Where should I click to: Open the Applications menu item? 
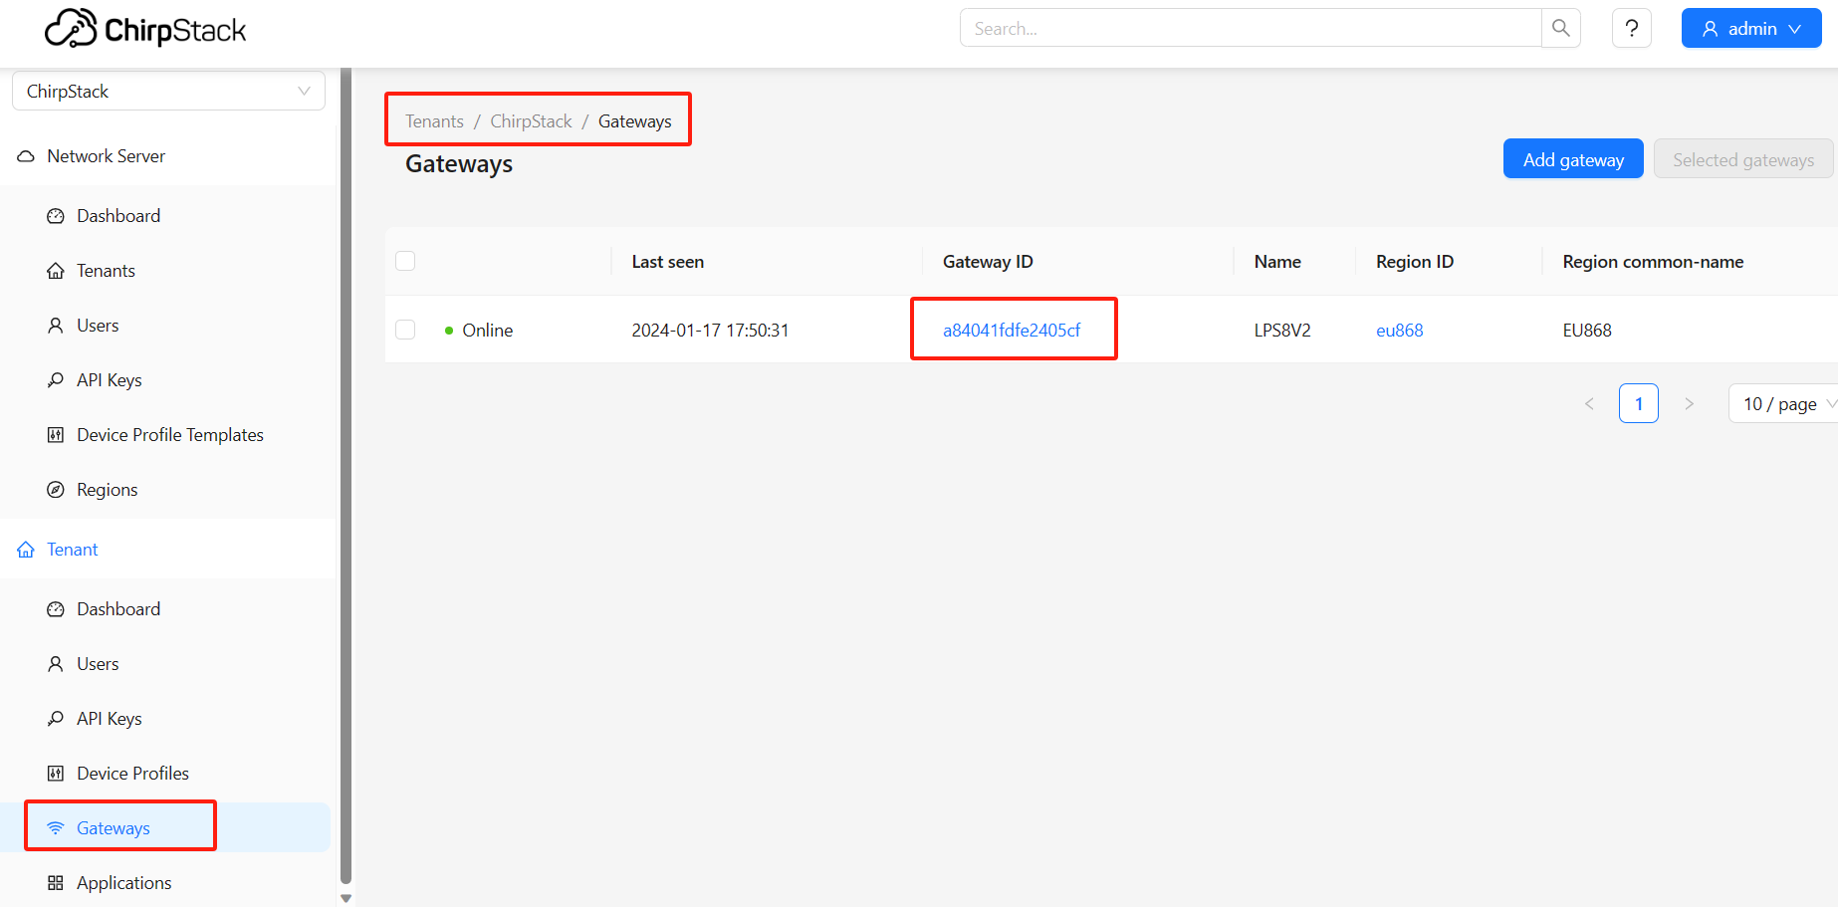point(165,883)
